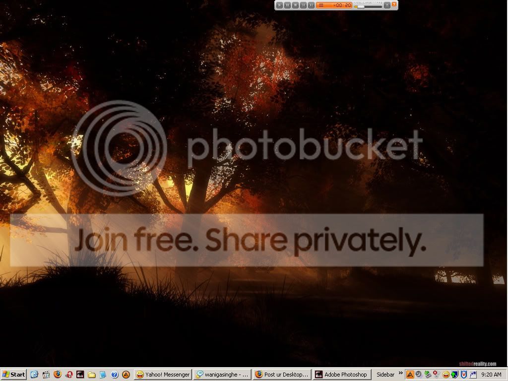This screenshot has width=508, height=381.
Task: Open orange player icon in system tray
Action: click(x=410, y=375)
